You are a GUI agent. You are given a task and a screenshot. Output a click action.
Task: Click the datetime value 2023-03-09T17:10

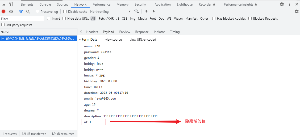pos(114,93)
